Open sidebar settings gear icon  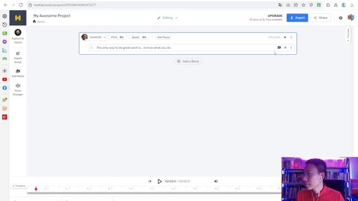4,16
